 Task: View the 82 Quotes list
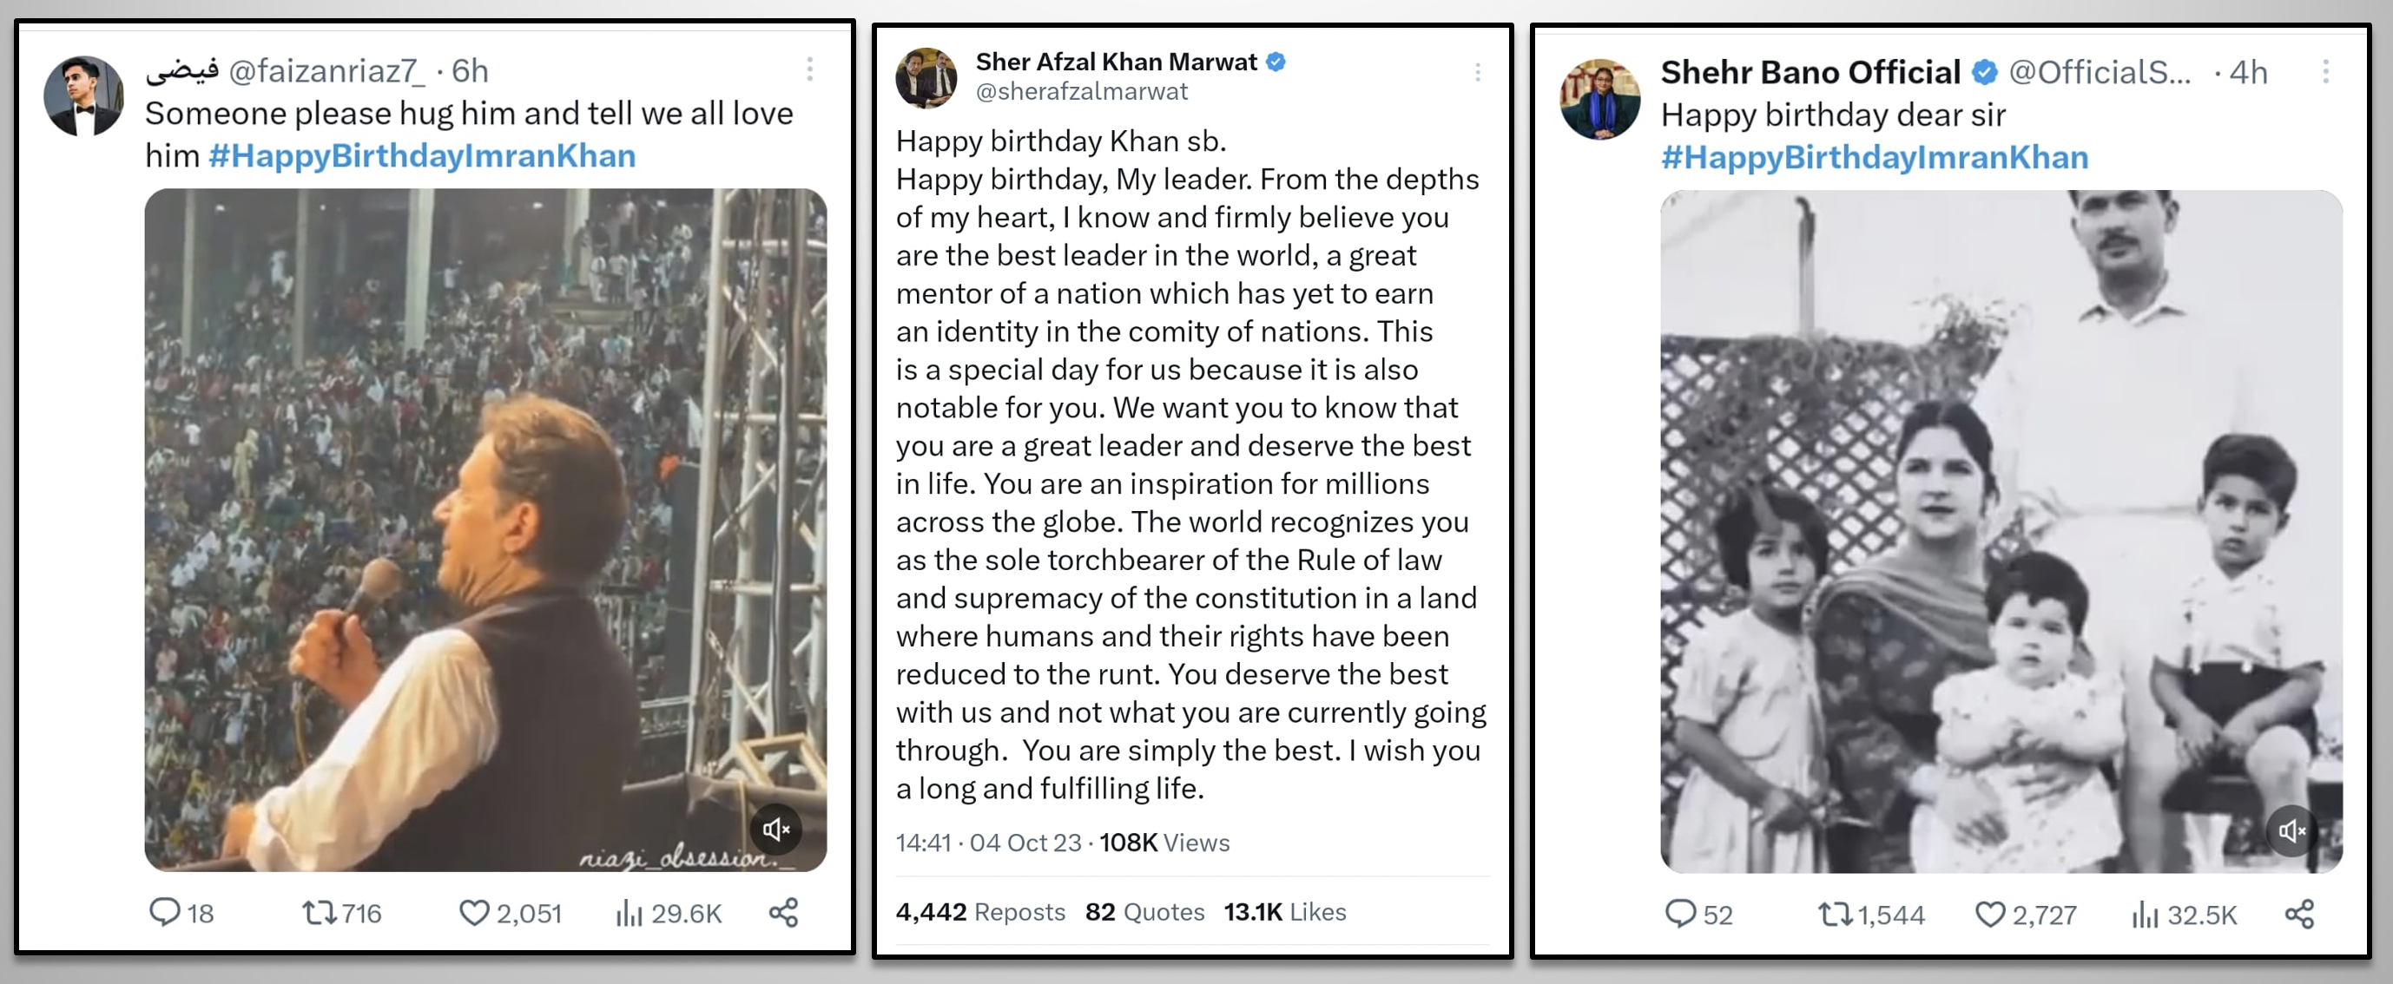[1144, 912]
